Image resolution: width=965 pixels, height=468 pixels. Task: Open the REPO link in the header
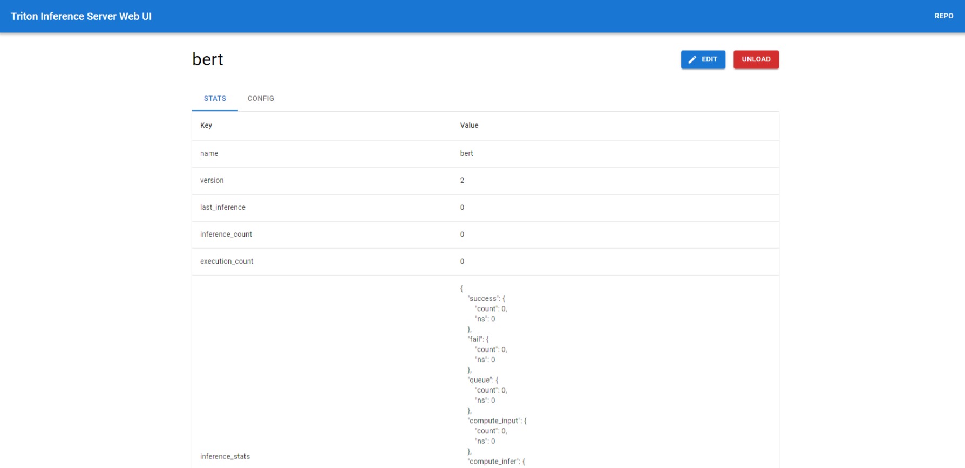click(x=943, y=16)
